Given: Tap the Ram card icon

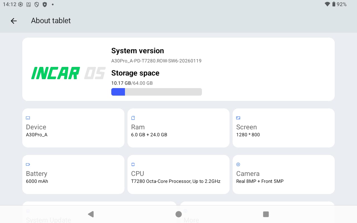Looking at the screenshot, I should pyautogui.click(x=133, y=118).
